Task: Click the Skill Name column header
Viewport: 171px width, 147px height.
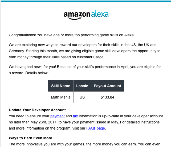Action: (x=61, y=86)
